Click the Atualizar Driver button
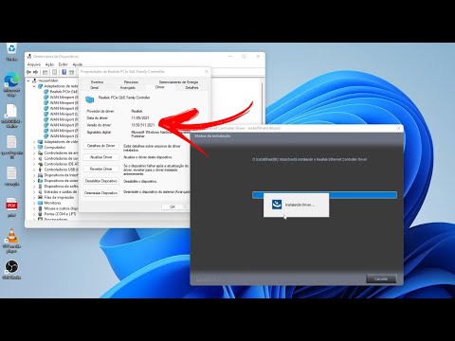The width and height of the screenshot is (455, 341). [x=101, y=157]
